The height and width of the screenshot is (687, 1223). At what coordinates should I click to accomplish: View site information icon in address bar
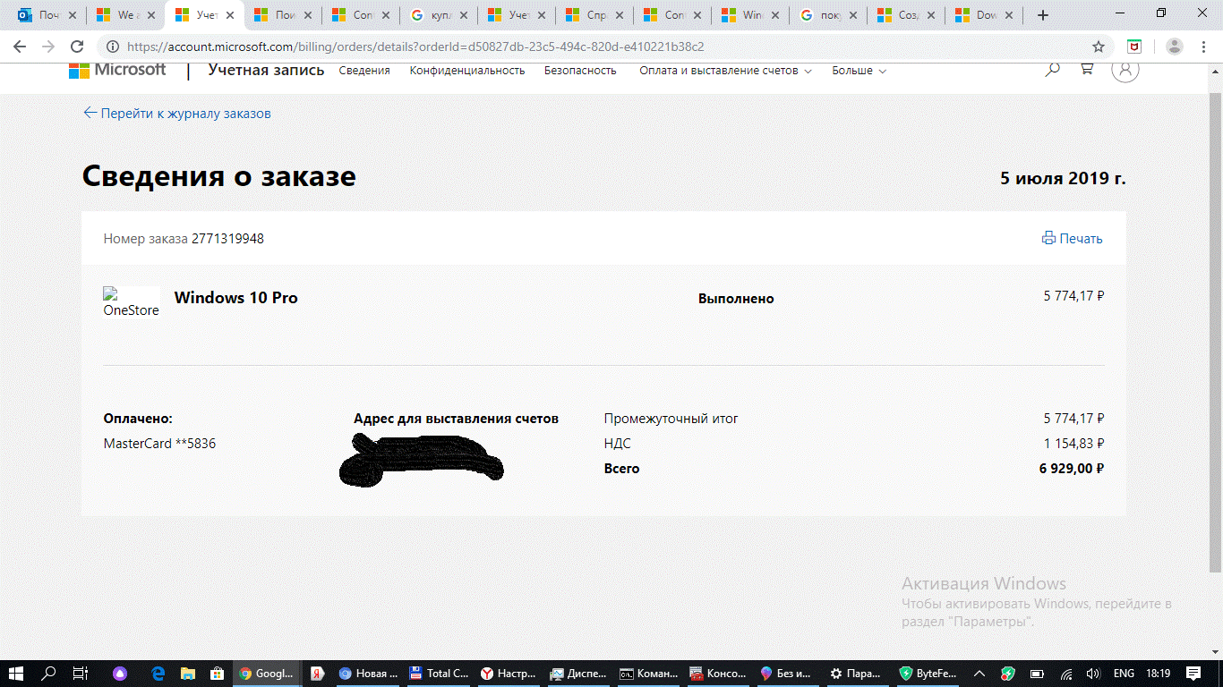click(114, 47)
